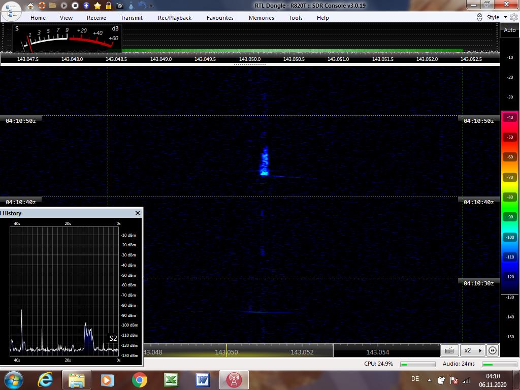The width and height of the screenshot is (520, 390).
Task: Open the Home ribbon tab
Action: 38,18
